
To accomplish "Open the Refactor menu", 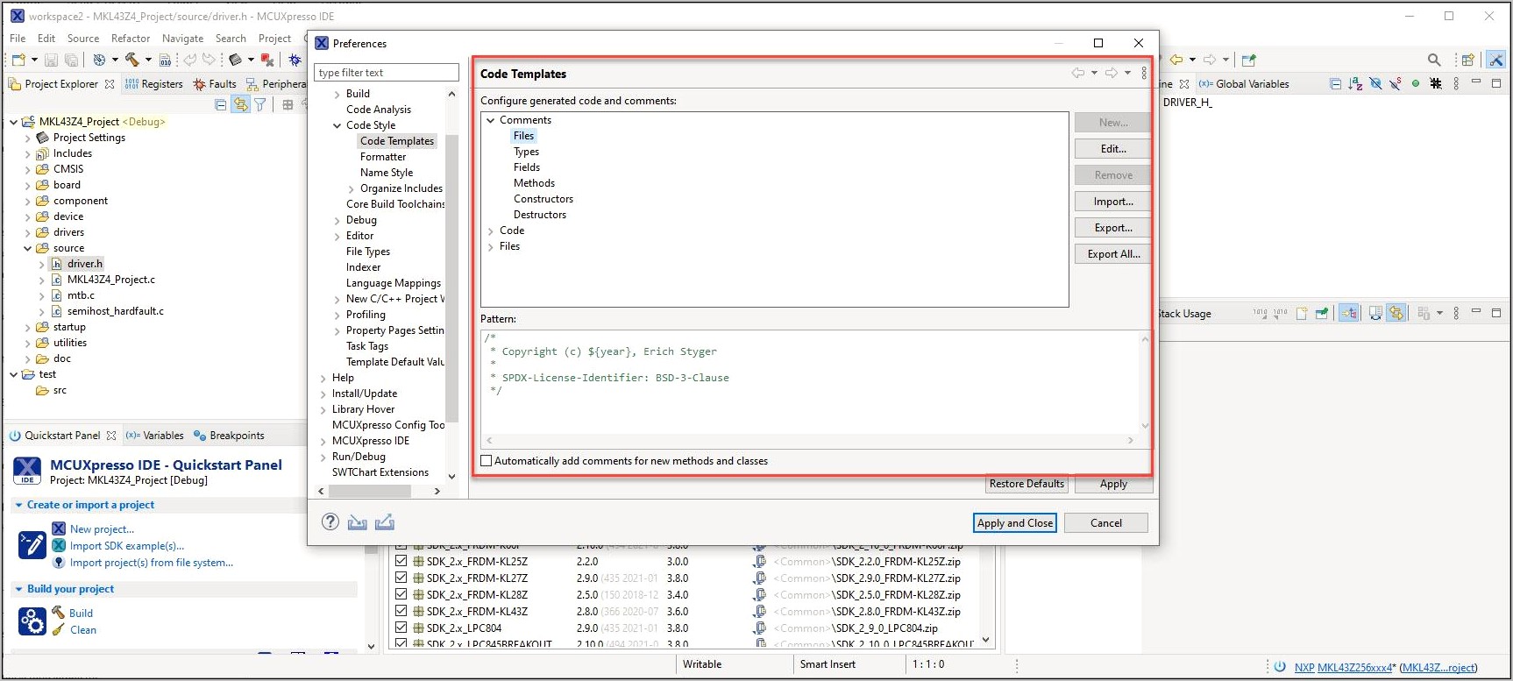I will (x=131, y=39).
